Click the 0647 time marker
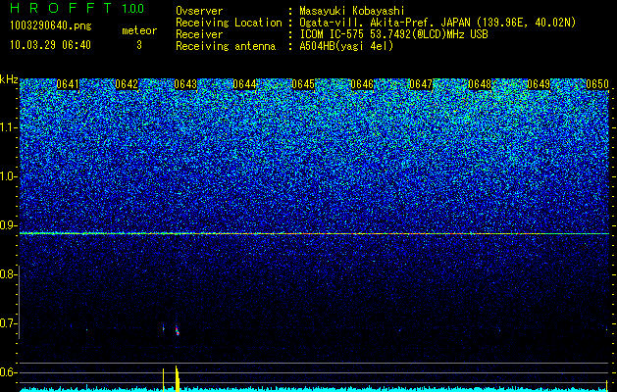617x392 pixels. tap(421, 84)
